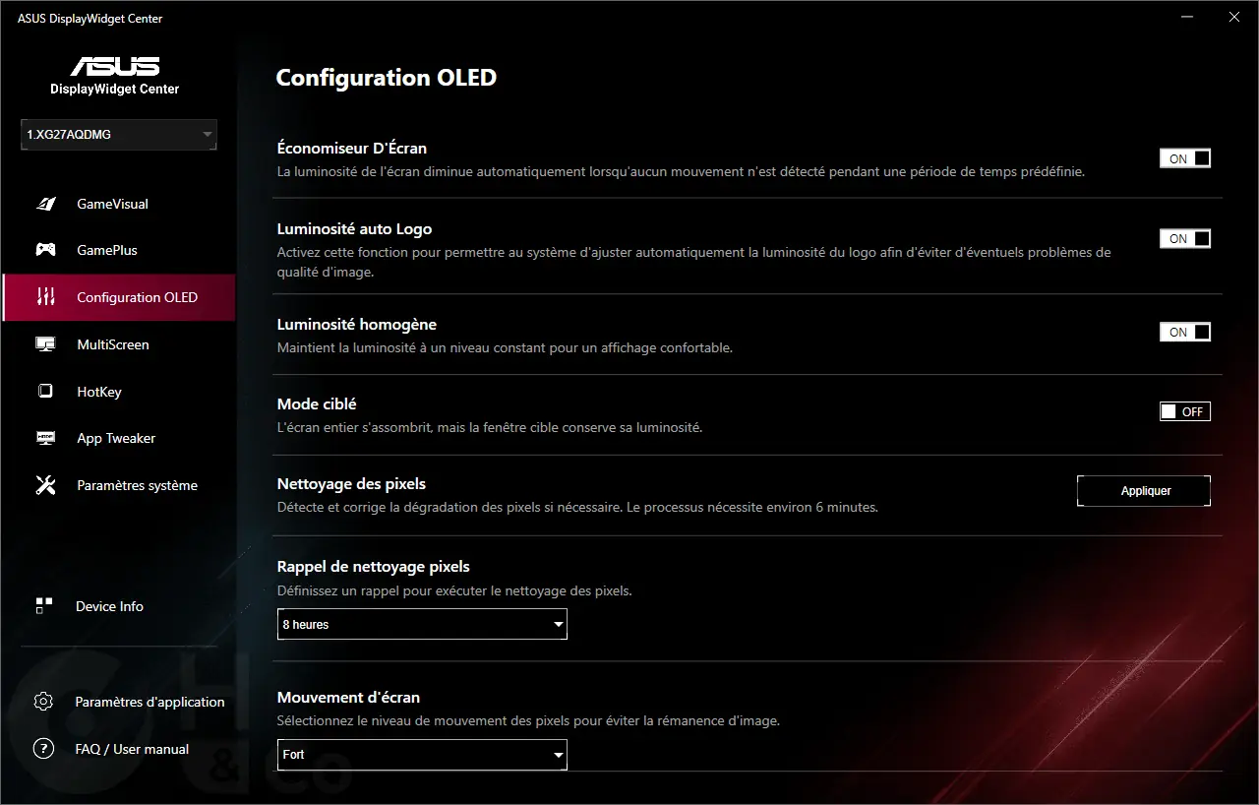Click the Device Info squares icon

point(43,606)
